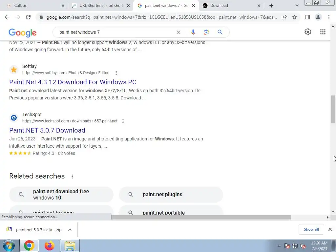Open Chrome from the taskbar
Image resolution: width=336 pixels, height=252 pixels.
pos(29,245)
